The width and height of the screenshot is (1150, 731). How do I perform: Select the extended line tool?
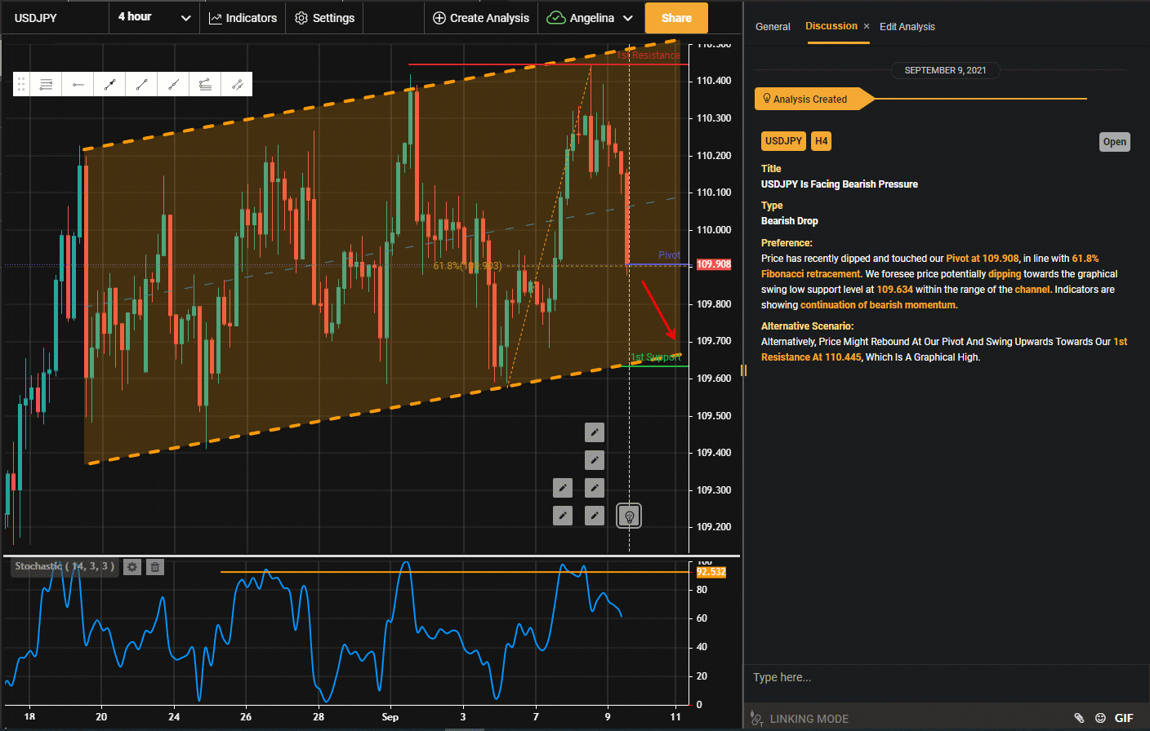coord(173,84)
